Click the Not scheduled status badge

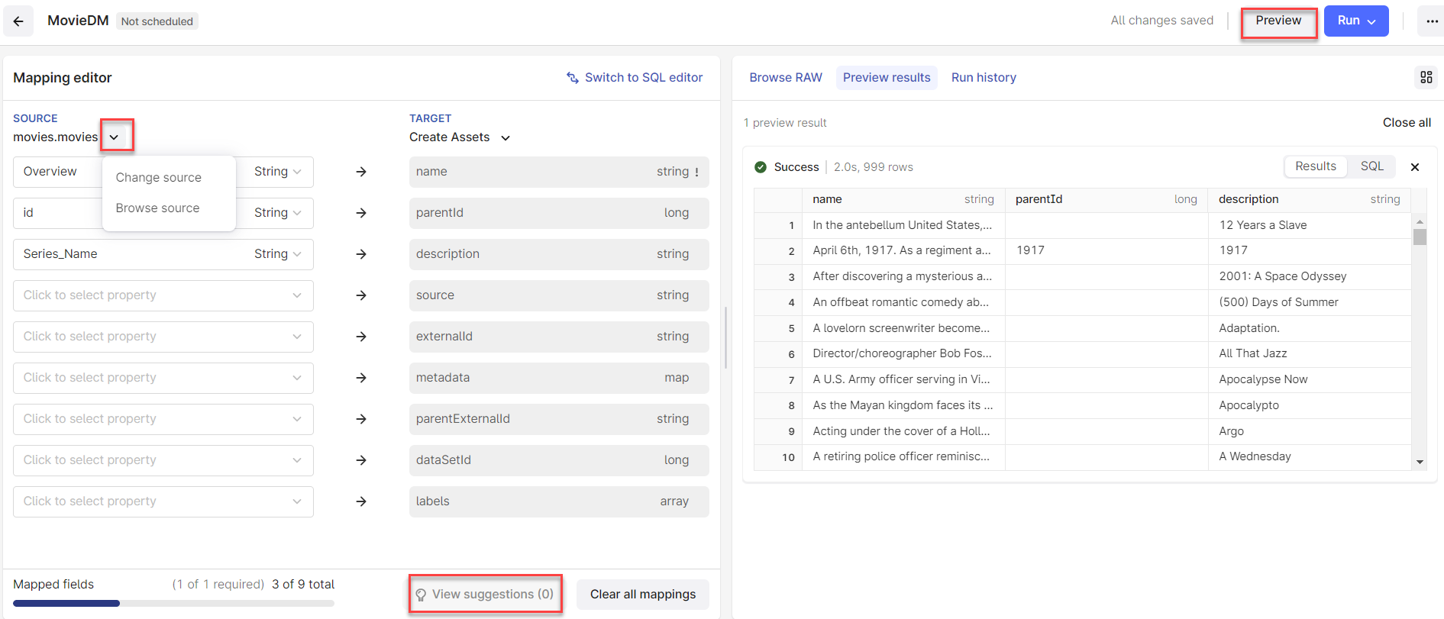pyautogui.click(x=157, y=21)
